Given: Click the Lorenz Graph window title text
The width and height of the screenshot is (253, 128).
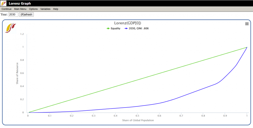Looking at the screenshot, I should coord(20,3).
